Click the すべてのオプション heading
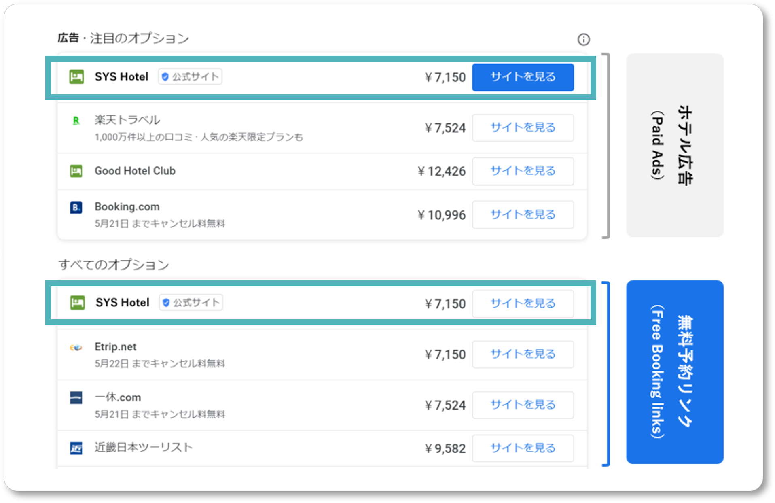The width and height of the screenshot is (775, 503). (x=114, y=265)
